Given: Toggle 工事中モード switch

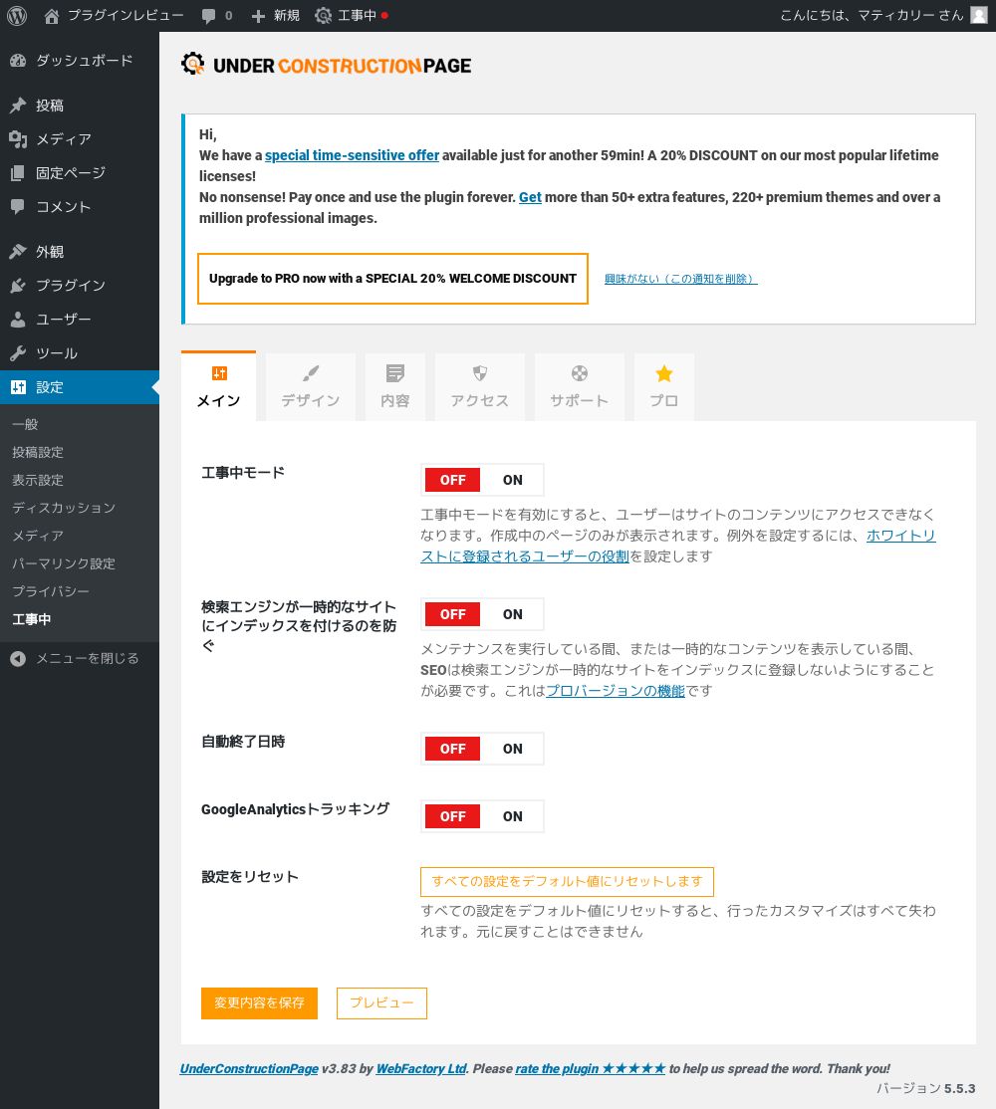Looking at the screenshot, I should coord(482,480).
